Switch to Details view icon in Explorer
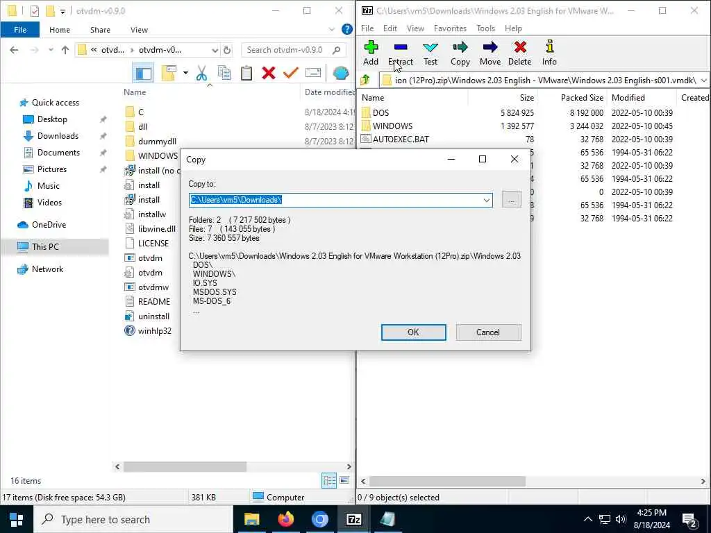The width and height of the screenshot is (711, 533). [329, 480]
